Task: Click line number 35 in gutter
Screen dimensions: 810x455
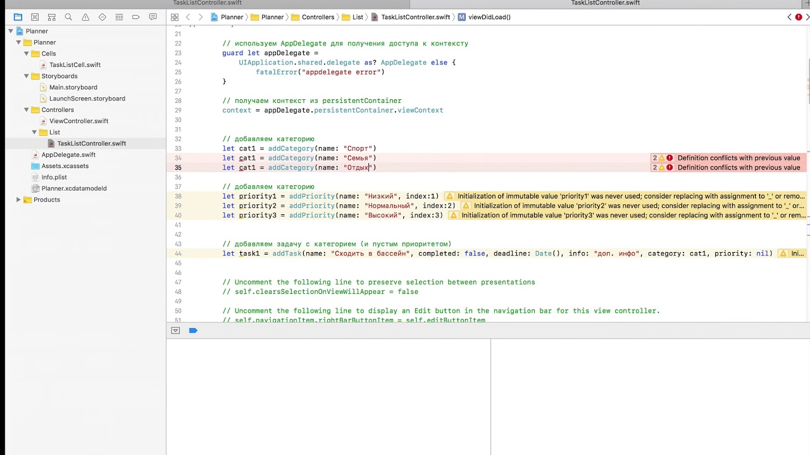Action: click(x=178, y=167)
